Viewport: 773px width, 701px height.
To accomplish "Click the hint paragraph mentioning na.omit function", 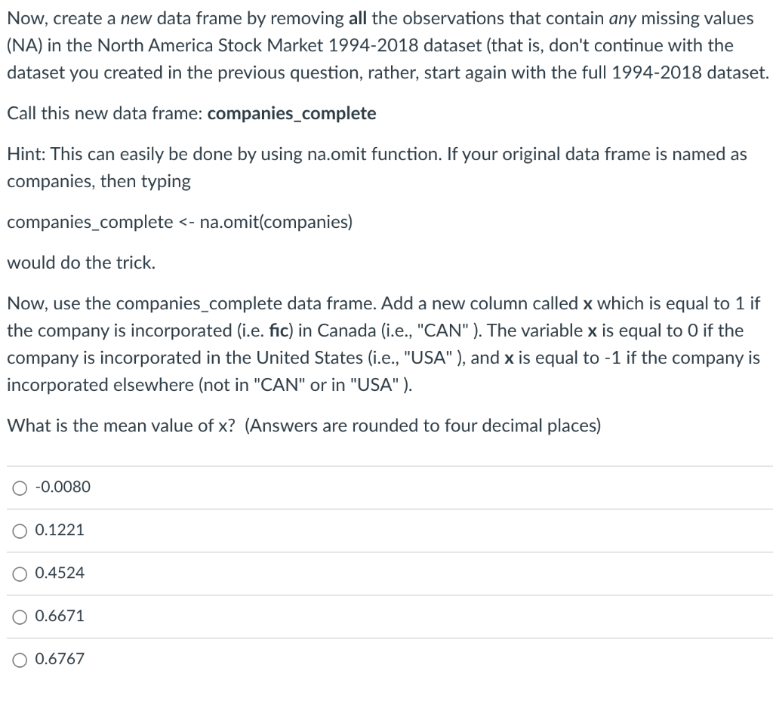I will 377,167.
